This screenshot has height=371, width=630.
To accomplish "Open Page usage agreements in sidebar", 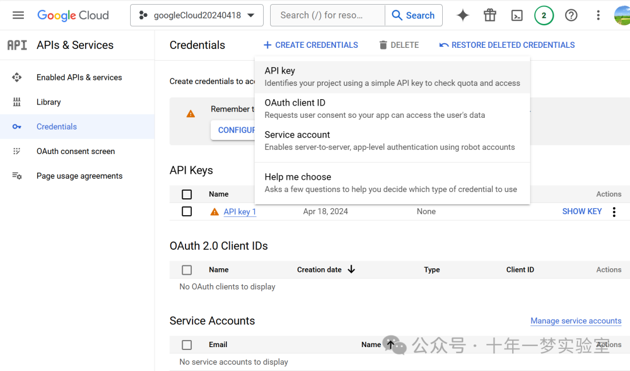I will pyautogui.click(x=77, y=176).
